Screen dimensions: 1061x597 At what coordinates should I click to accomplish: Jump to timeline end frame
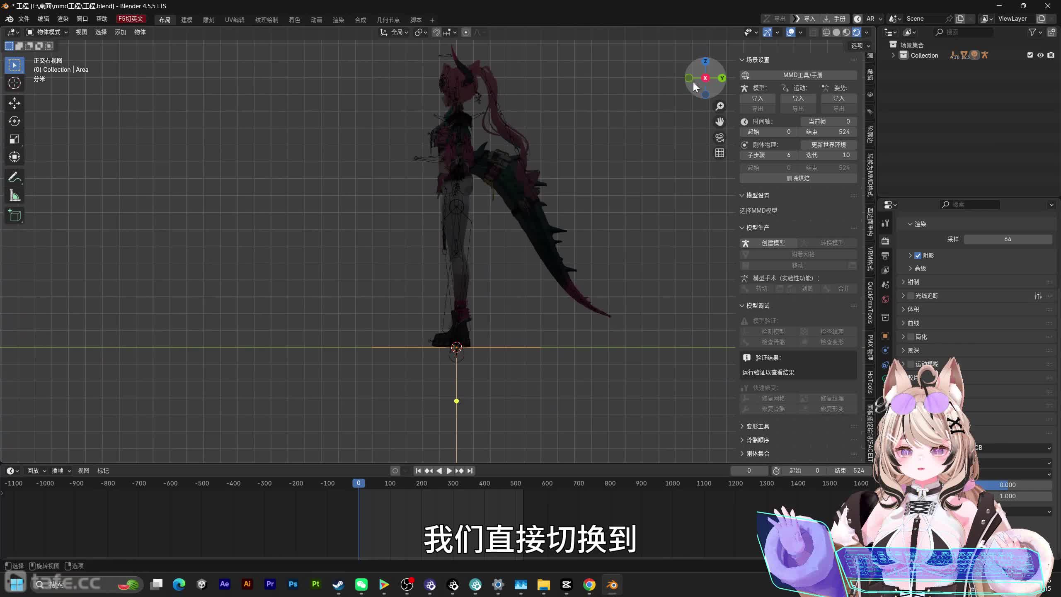click(470, 471)
